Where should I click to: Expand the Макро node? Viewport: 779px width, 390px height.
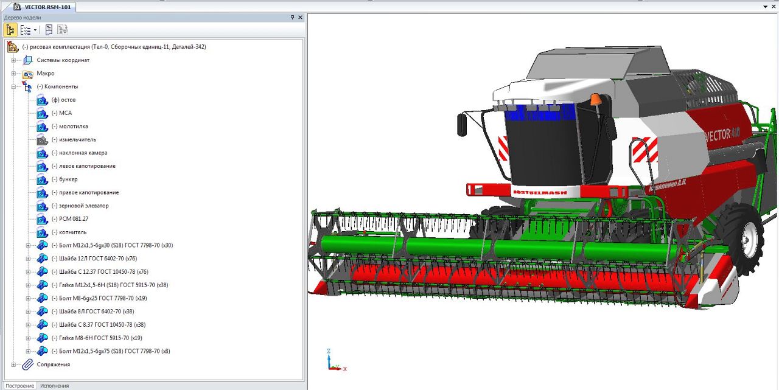(13, 74)
